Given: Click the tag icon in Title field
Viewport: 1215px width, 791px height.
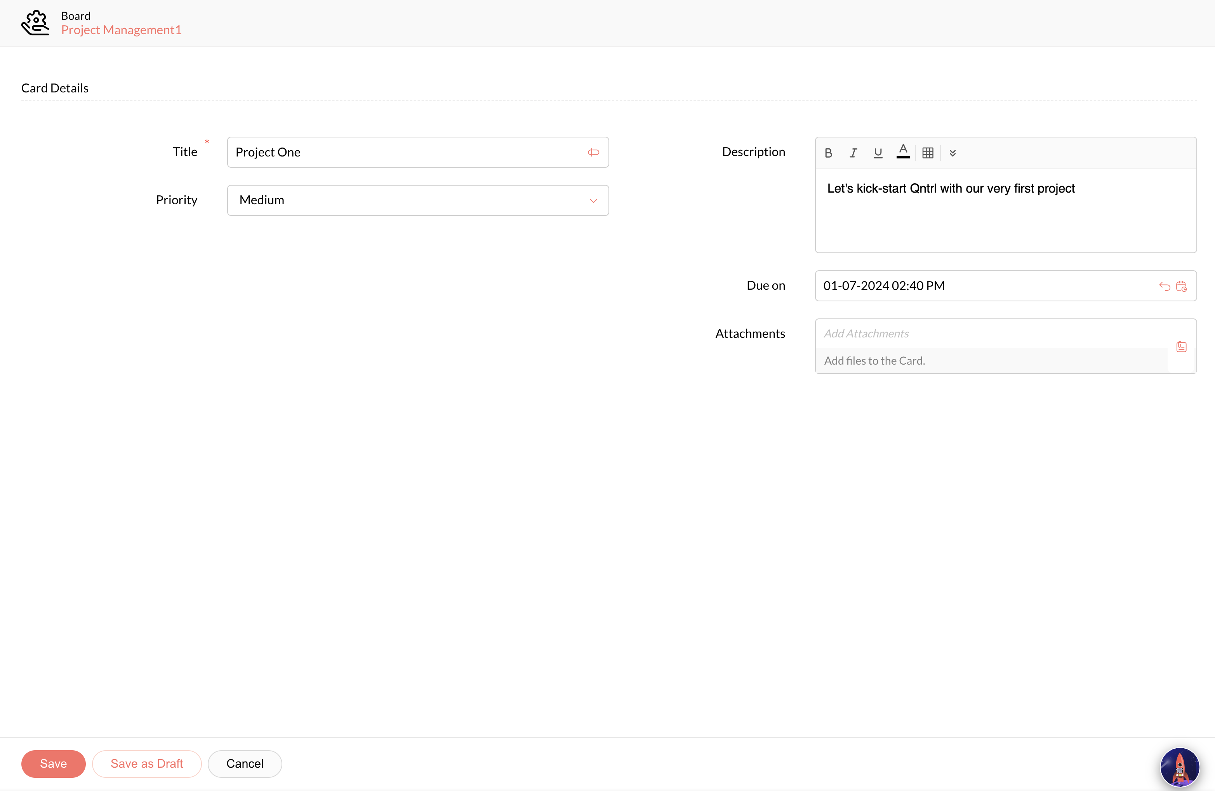Looking at the screenshot, I should click(593, 152).
